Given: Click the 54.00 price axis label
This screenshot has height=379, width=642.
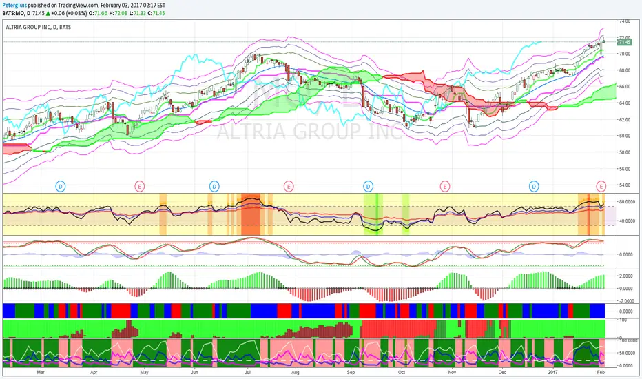Looking at the screenshot, I should [625, 185].
